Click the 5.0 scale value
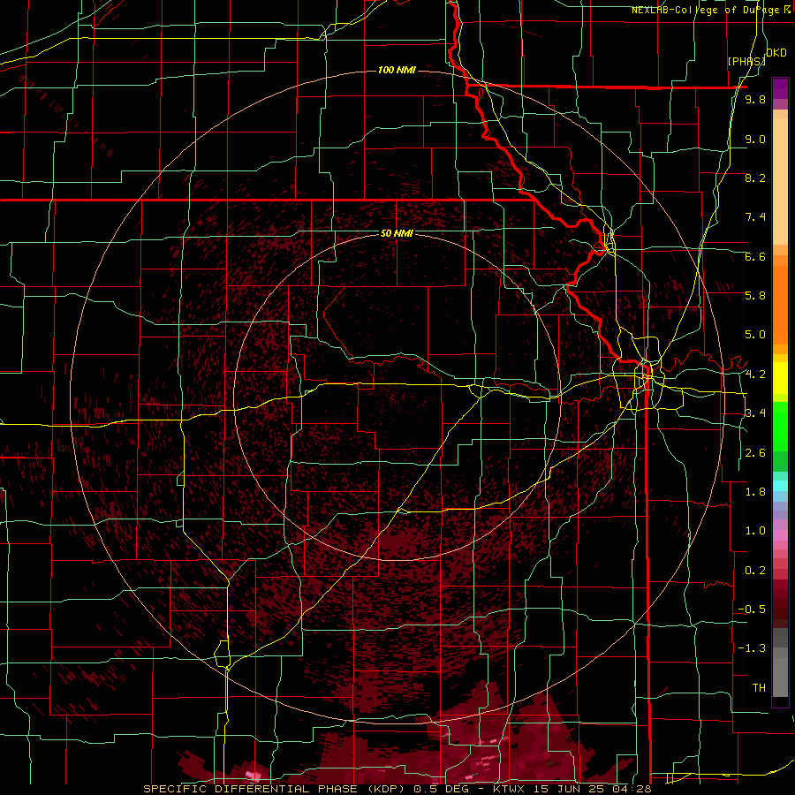This screenshot has width=795, height=795. coord(755,335)
